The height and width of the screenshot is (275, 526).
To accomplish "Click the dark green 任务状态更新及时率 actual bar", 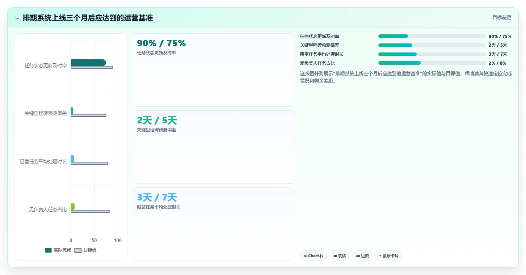I will (x=88, y=63).
